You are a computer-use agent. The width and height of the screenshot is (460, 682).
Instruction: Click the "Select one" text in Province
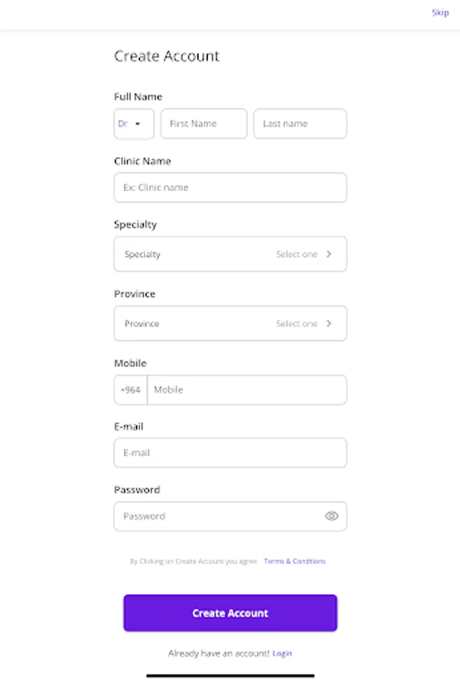click(297, 324)
